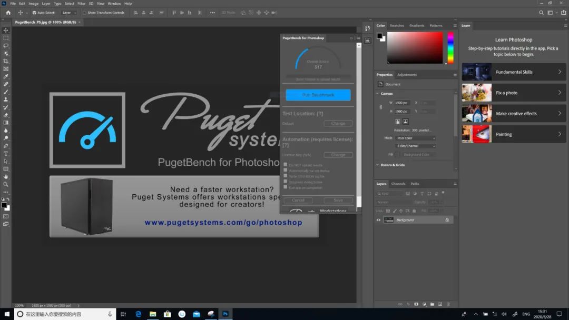This screenshot has width=569, height=320.
Task: Collapse the Canvas section
Action: tap(377, 94)
